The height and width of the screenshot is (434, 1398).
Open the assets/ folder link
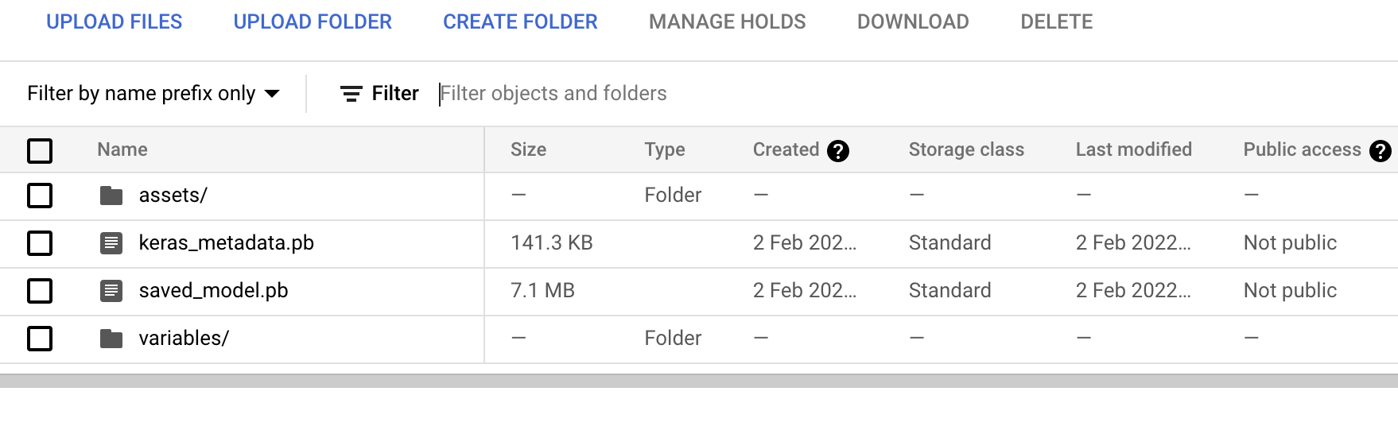[x=173, y=196]
